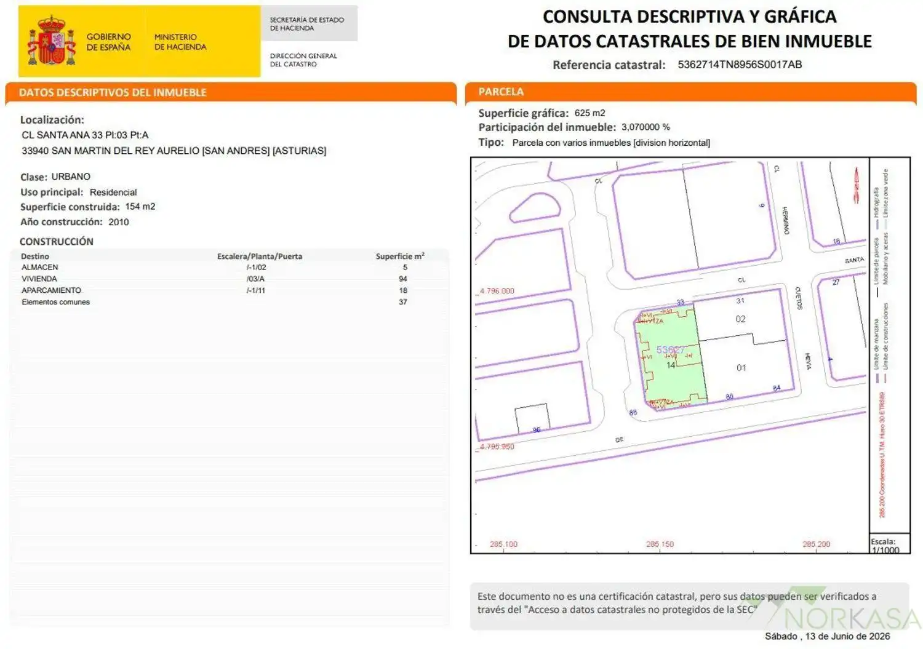Select the participation value "3,070000 %"
Viewport: 923px width, 649px height.
645,127
